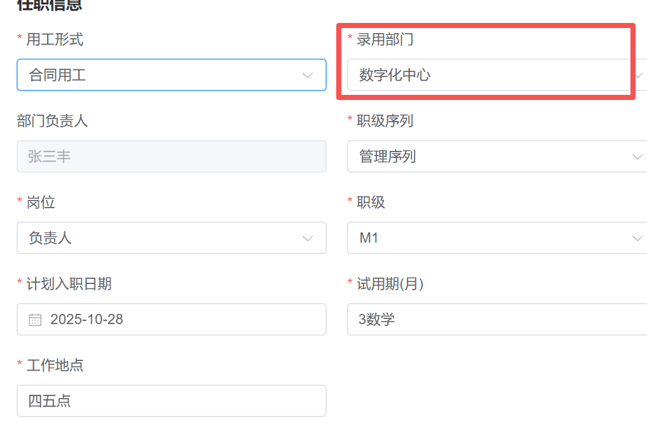The width and height of the screenshot is (647, 433).
Task: Click the 用工形式 field label
Action: 55,40
